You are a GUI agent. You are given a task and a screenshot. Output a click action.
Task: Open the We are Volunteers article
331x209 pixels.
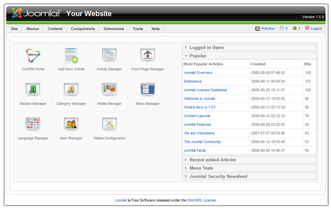(199, 133)
